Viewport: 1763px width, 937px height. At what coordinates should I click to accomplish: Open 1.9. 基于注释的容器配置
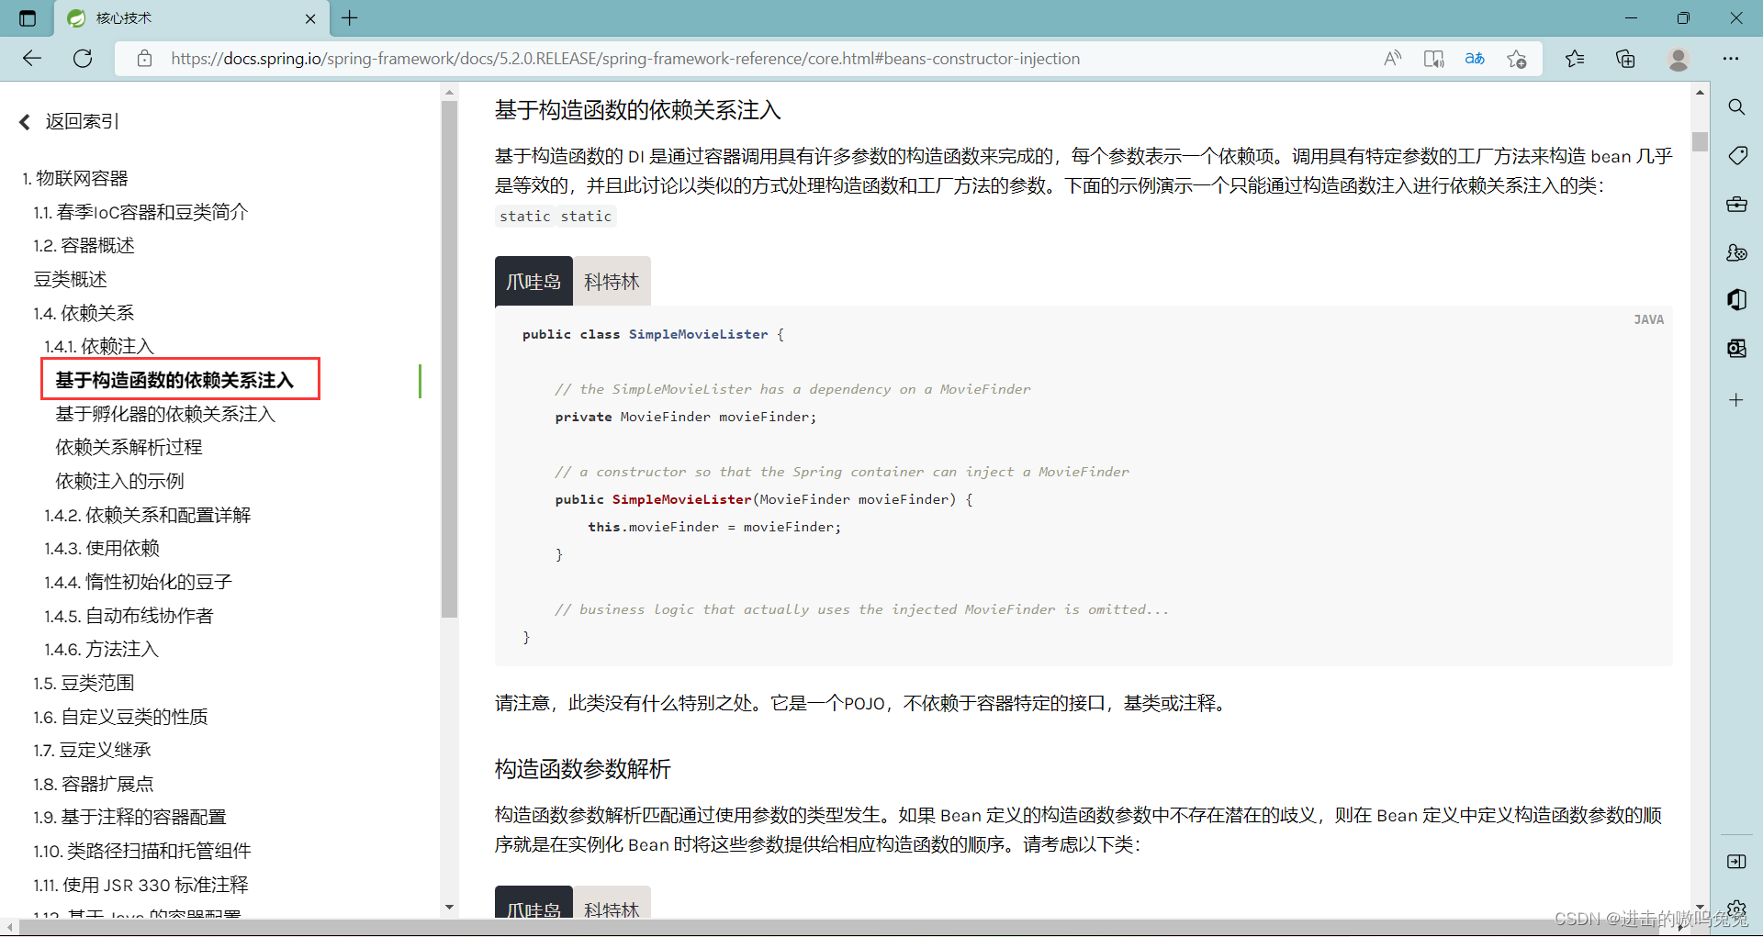click(129, 817)
